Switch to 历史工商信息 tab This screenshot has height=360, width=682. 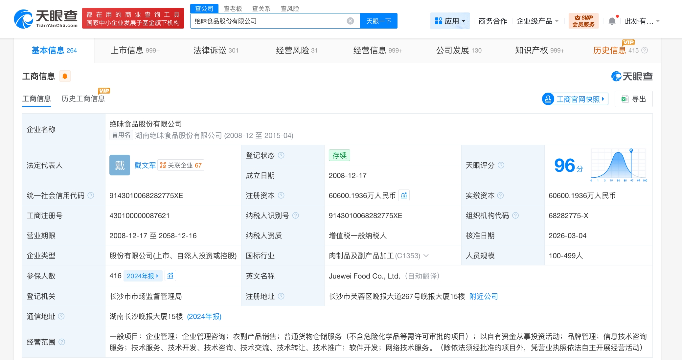click(83, 99)
